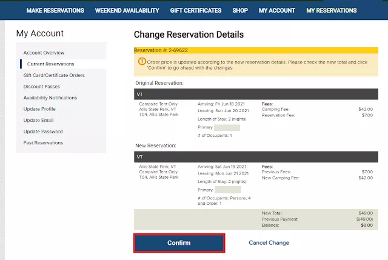Open Availability Notifications page
The width and height of the screenshot is (388, 260).
(50, 98)
